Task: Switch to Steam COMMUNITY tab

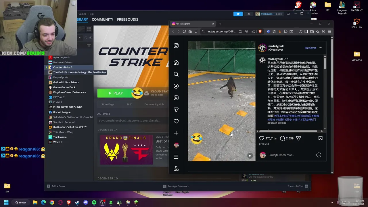Action: (102, 20)
